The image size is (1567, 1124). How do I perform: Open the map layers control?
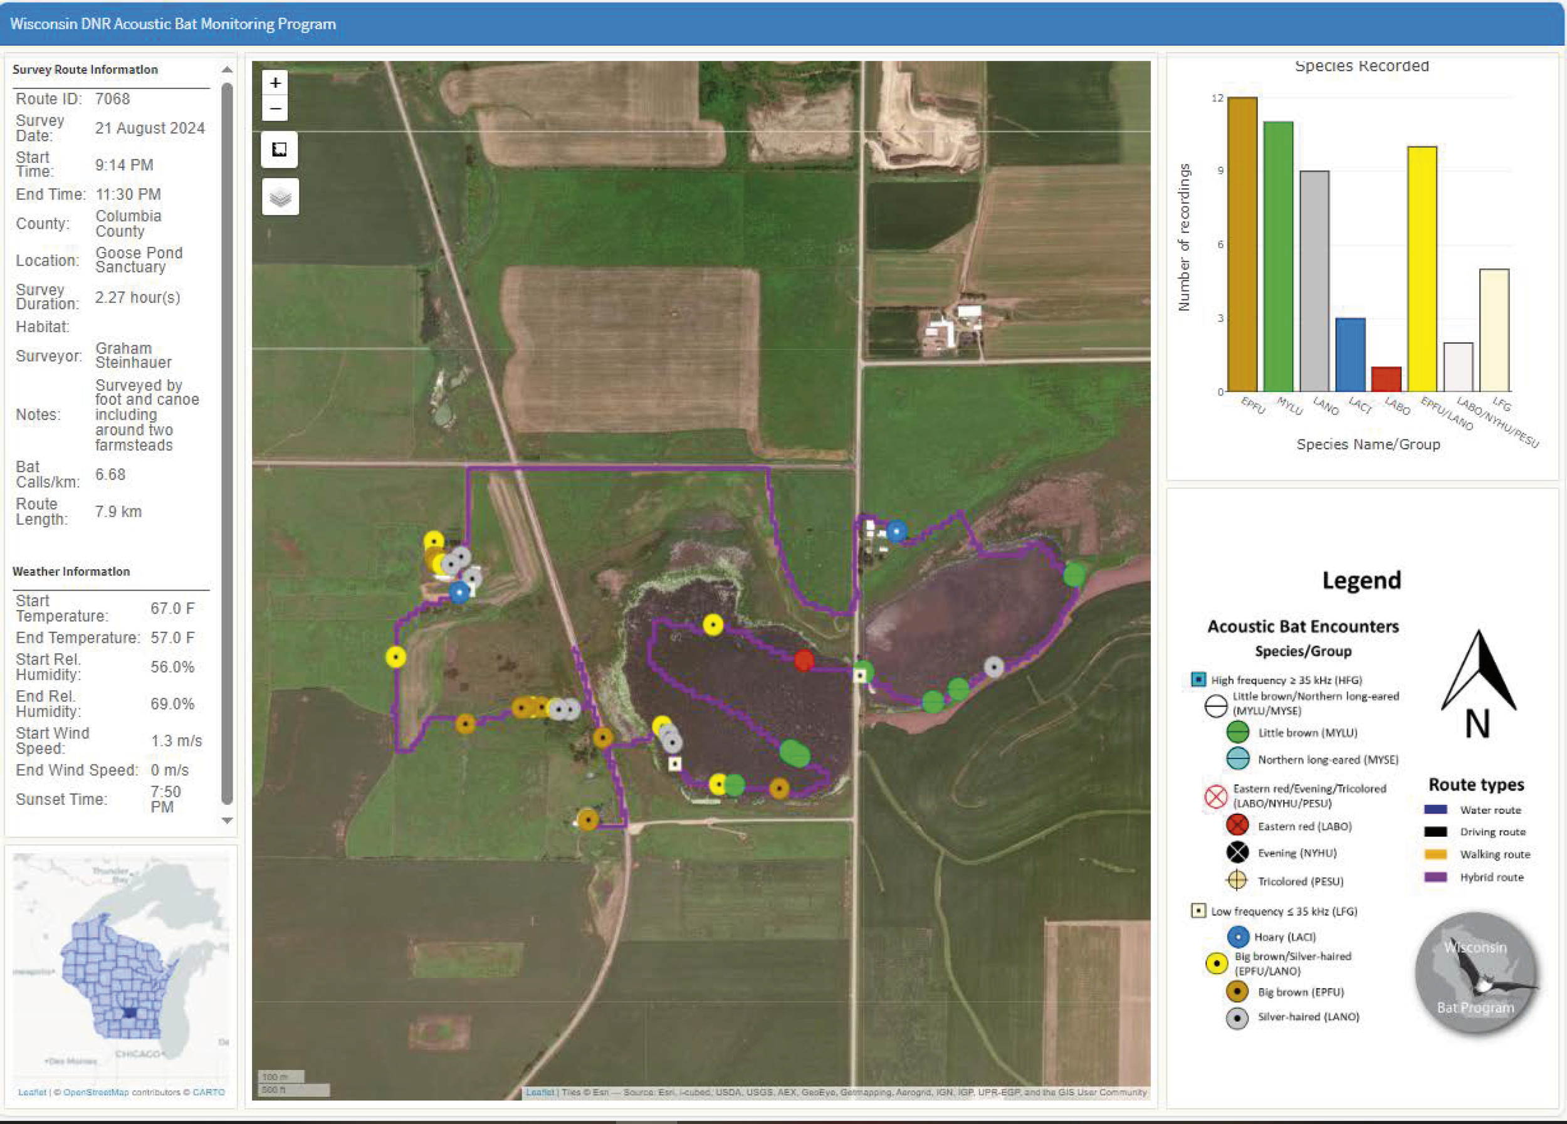(280, 197)
